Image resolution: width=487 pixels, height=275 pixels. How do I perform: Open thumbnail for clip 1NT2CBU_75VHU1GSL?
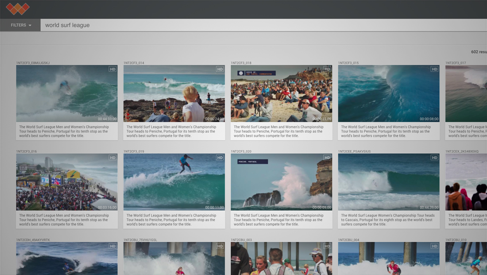click(x=174, y=259)
